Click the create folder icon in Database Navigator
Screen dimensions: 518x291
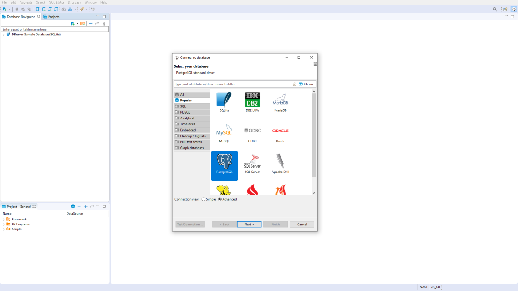click(83, 23)
